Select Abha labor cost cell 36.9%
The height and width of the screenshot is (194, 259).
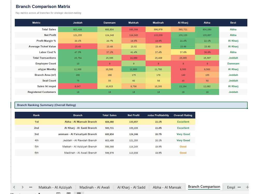tap(207, 52)
